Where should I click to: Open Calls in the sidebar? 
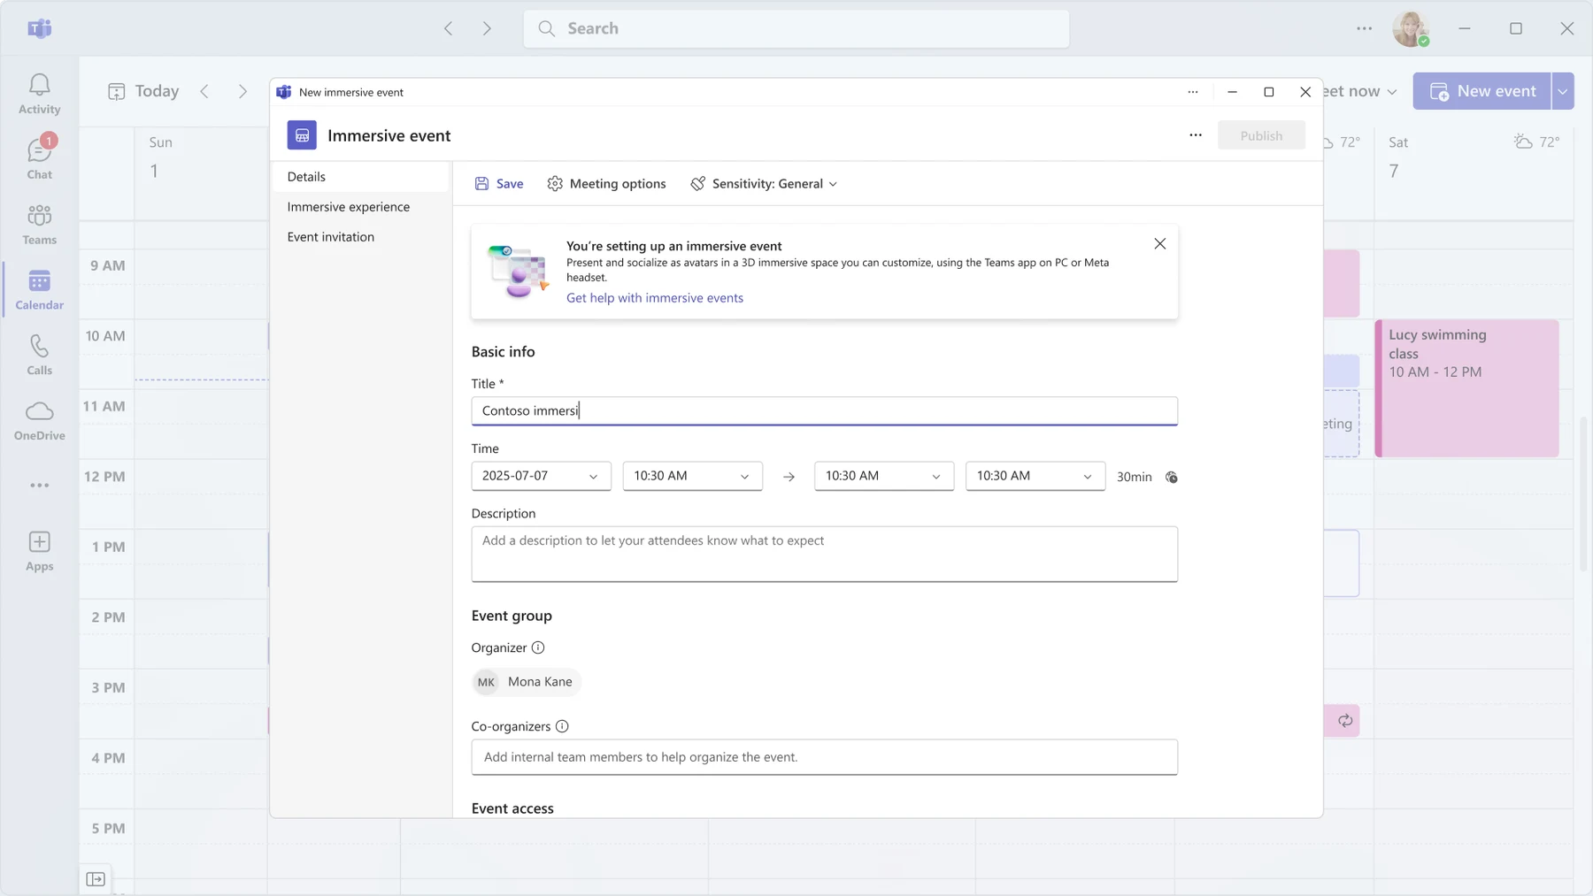[x=39, y=355]
